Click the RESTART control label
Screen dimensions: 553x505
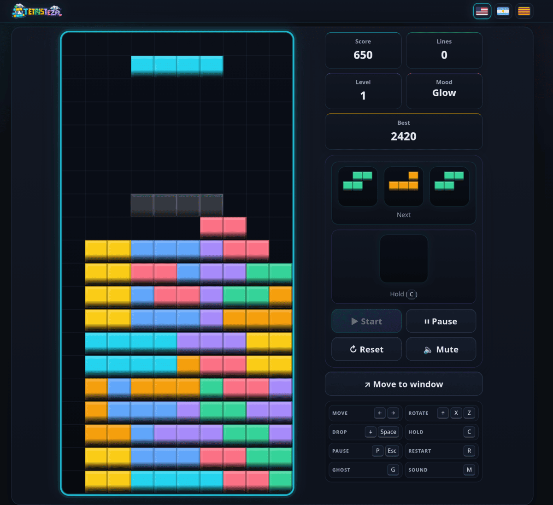coord(420,451)
